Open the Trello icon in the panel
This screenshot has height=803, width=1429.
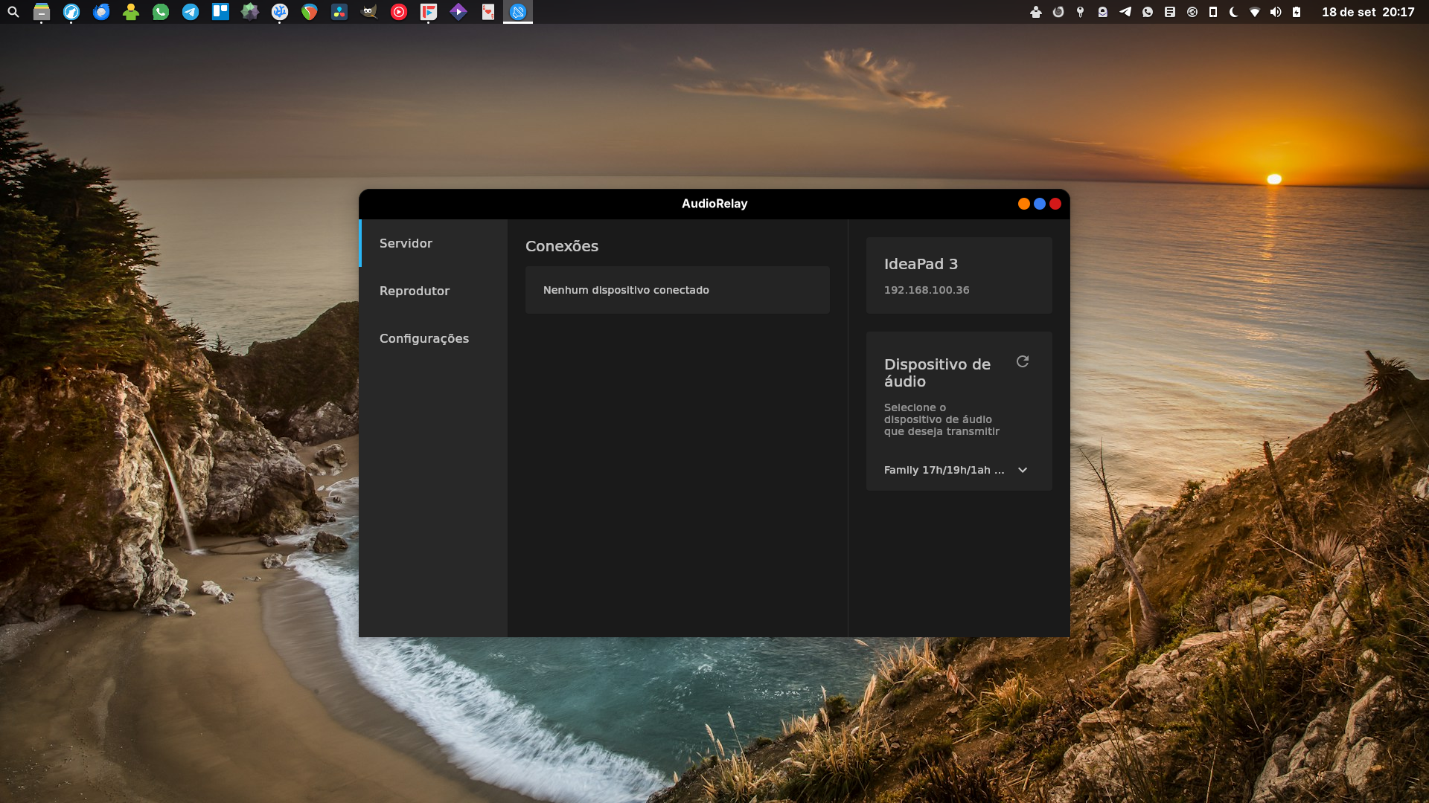pos(220,12)
